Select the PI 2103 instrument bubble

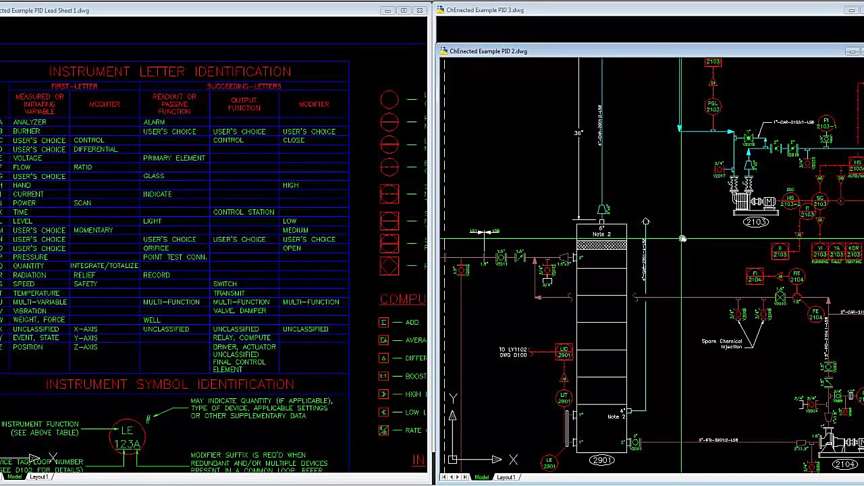click(826, 123)
